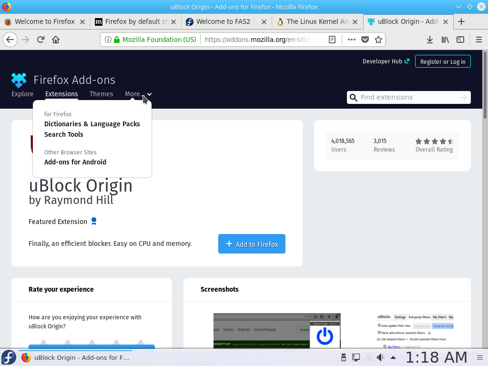Click the Overall Rating stars
The image size is (488, 366).
pos(435,142)
